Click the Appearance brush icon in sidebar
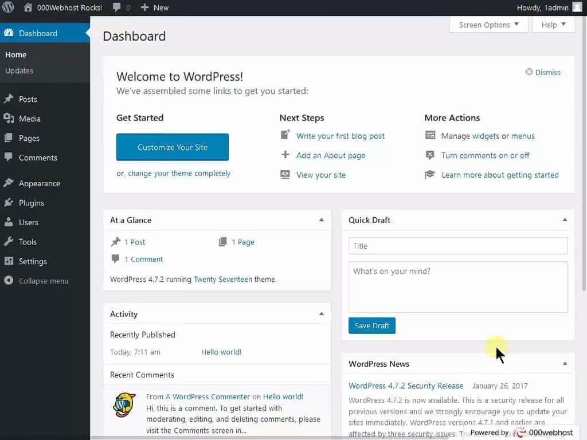 click(x=9, y=183)
